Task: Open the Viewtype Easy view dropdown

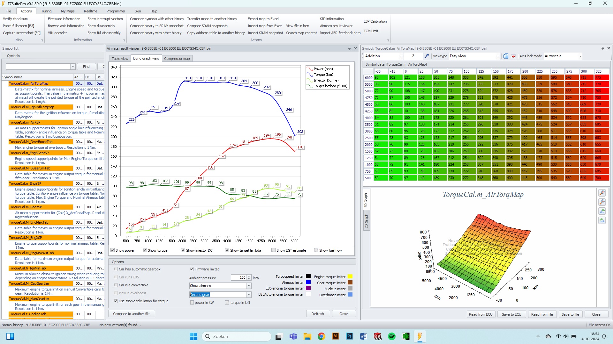Action: click(497, 56)
